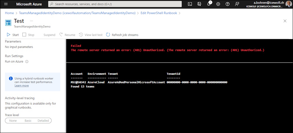Click the TenantId column header
293x133 pixels.
pyautogui.click(x=173, y=74)
